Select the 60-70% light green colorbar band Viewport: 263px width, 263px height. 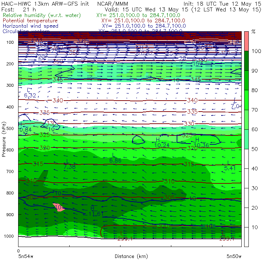click(x=246, y=119)
